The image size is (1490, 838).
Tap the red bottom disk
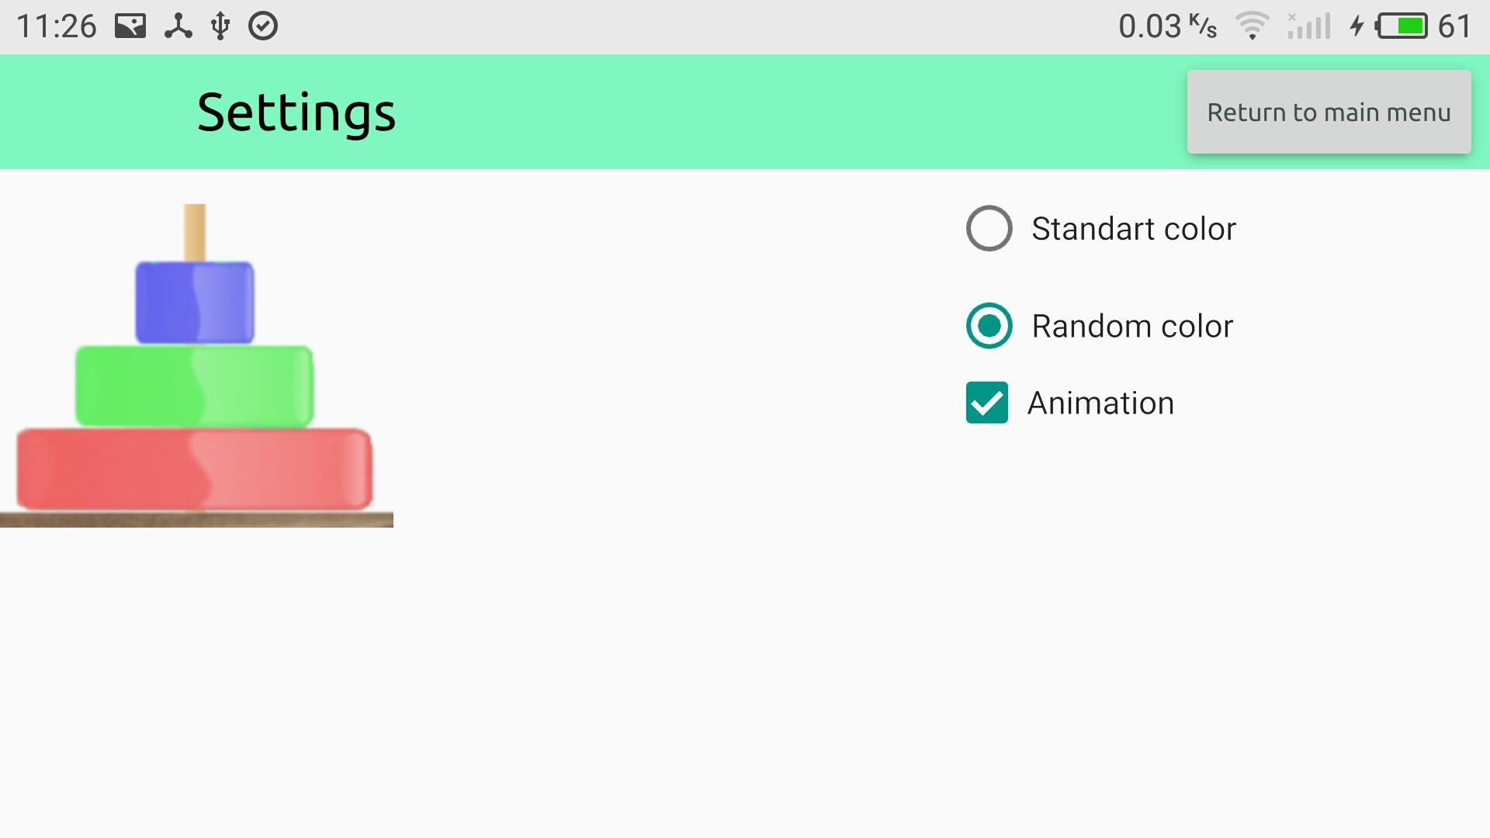[x=195, y=469]
